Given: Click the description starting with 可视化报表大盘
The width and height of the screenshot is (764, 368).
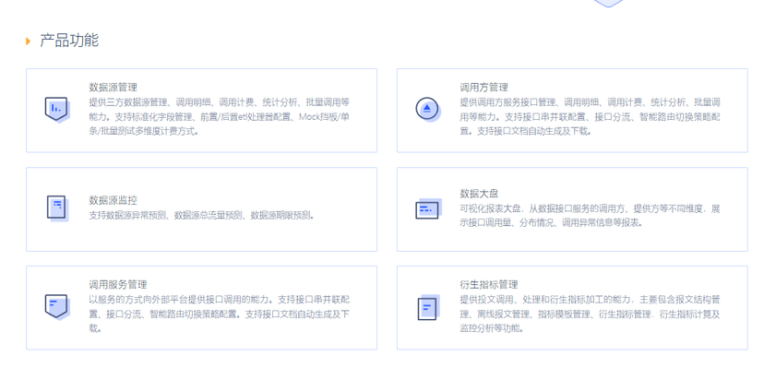Looking at the screenshot, I should point(590,216).
